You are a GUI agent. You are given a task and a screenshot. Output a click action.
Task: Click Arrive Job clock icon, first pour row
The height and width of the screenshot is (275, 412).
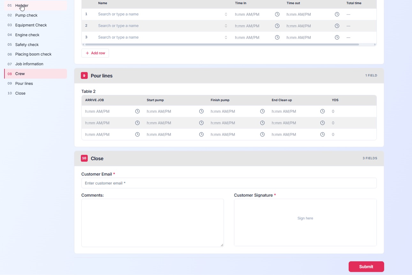pos(137,111)
